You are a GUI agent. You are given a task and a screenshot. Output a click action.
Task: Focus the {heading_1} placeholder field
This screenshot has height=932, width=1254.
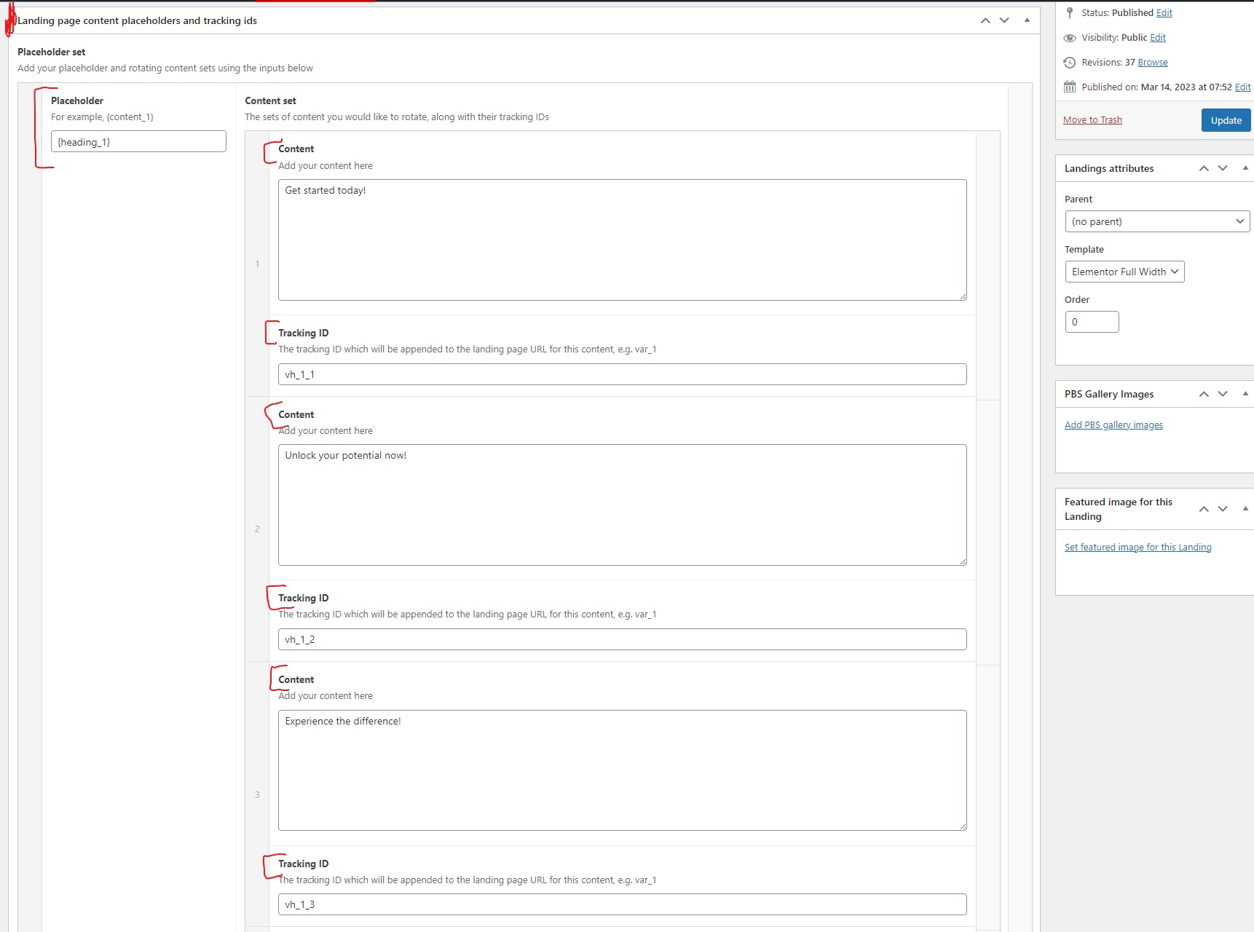pyautogui.click(x=138, y=141)
